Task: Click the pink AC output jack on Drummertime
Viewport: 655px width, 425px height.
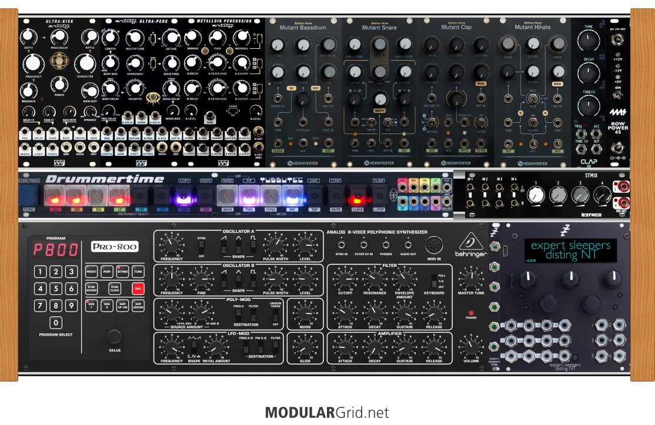Action: [x=403, y=187]
